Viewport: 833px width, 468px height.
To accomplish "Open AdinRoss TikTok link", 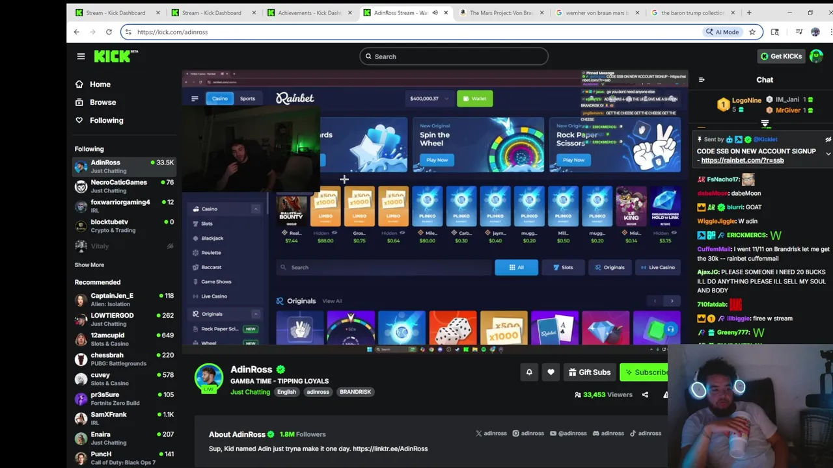I will click(645, 434).
